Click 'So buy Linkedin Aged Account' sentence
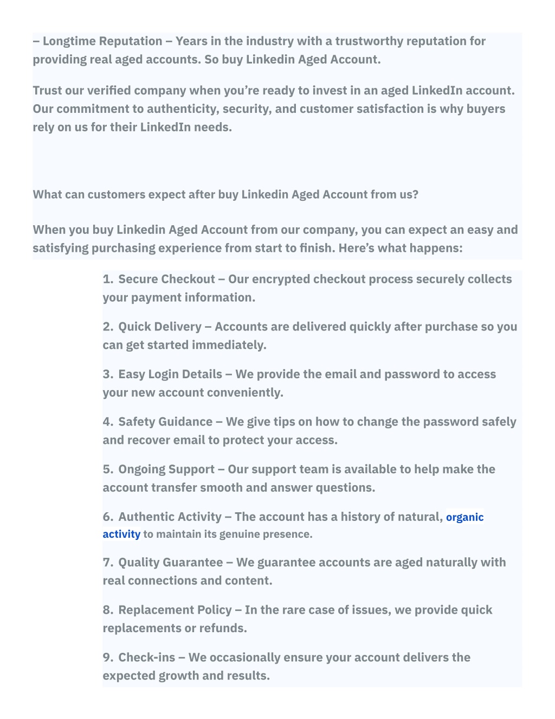The height and width of the screenshot is (719, 555). [x=293, y=60]
